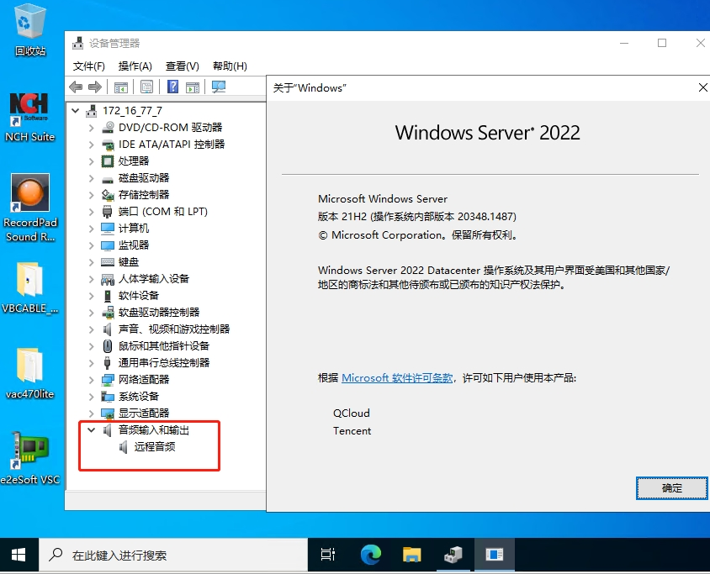Collapse the 音频输入和输出 node
Viewport: 710px width, 574px height.
coord(92,429)
